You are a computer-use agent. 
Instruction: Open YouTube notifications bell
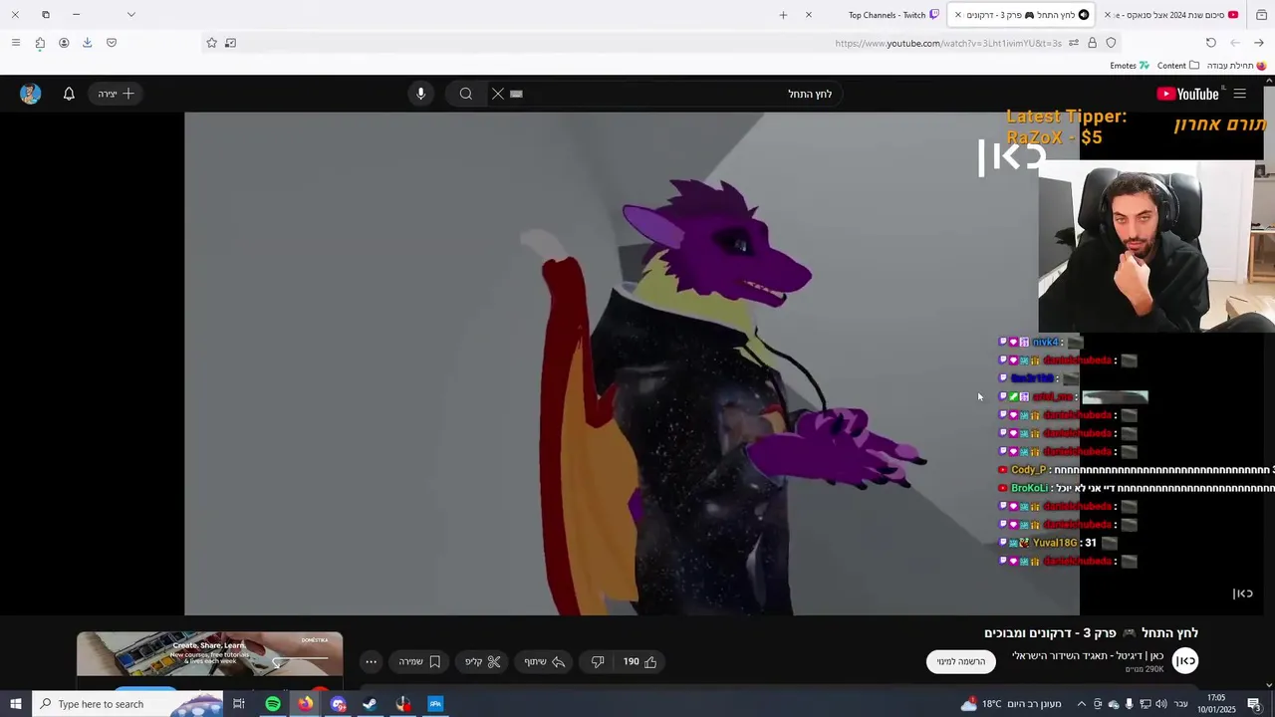click(69, 94)
